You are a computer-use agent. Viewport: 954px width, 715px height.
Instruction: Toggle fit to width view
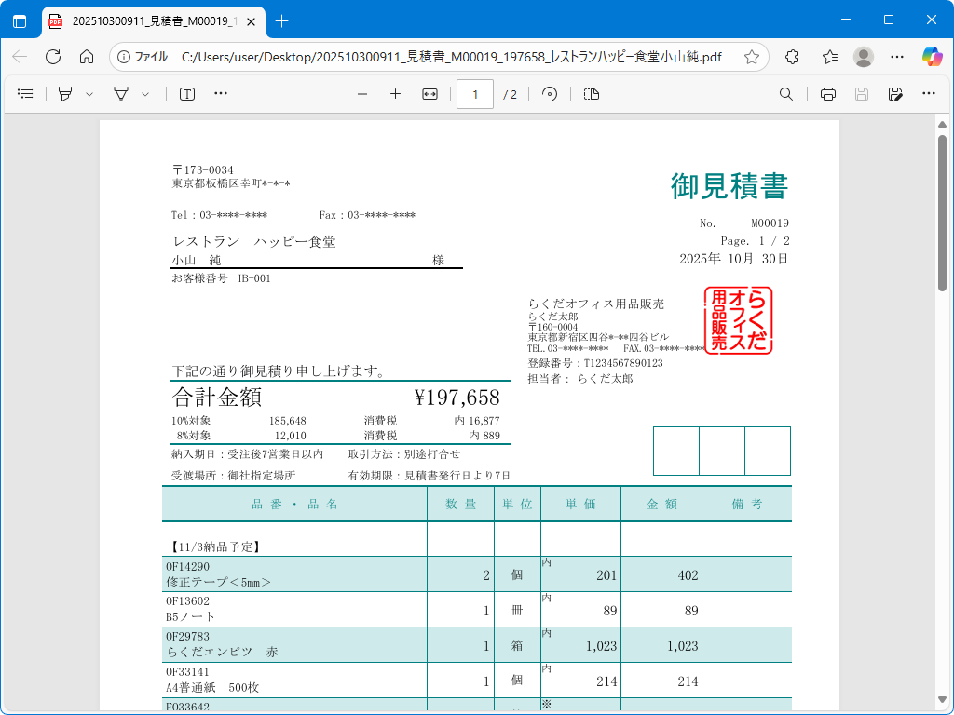[x=429, y=94]
